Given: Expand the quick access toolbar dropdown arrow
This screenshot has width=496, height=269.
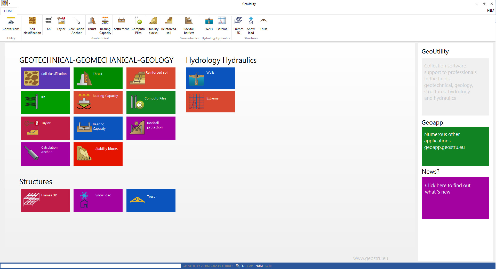Looking at the screenshot, I should pos(9,3).
